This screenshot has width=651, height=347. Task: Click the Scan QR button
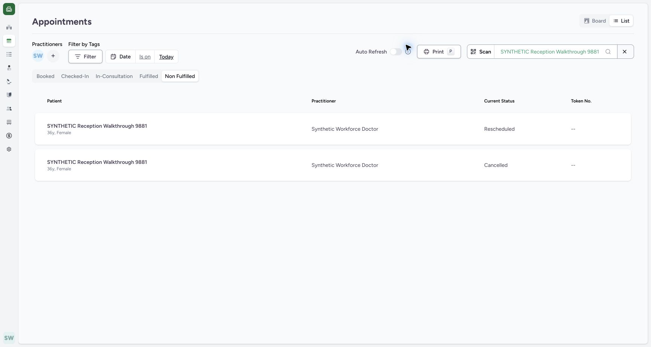point(481,52)
